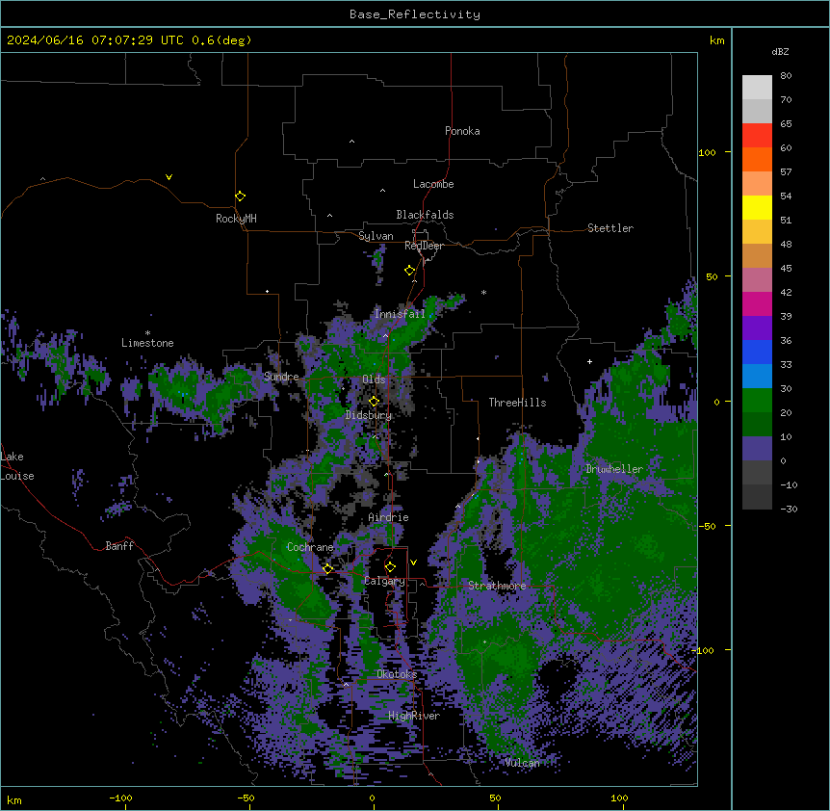The width and height of the screenshot is (830, 811).
Task: Select the Lake Louise label
Action: 17,466
